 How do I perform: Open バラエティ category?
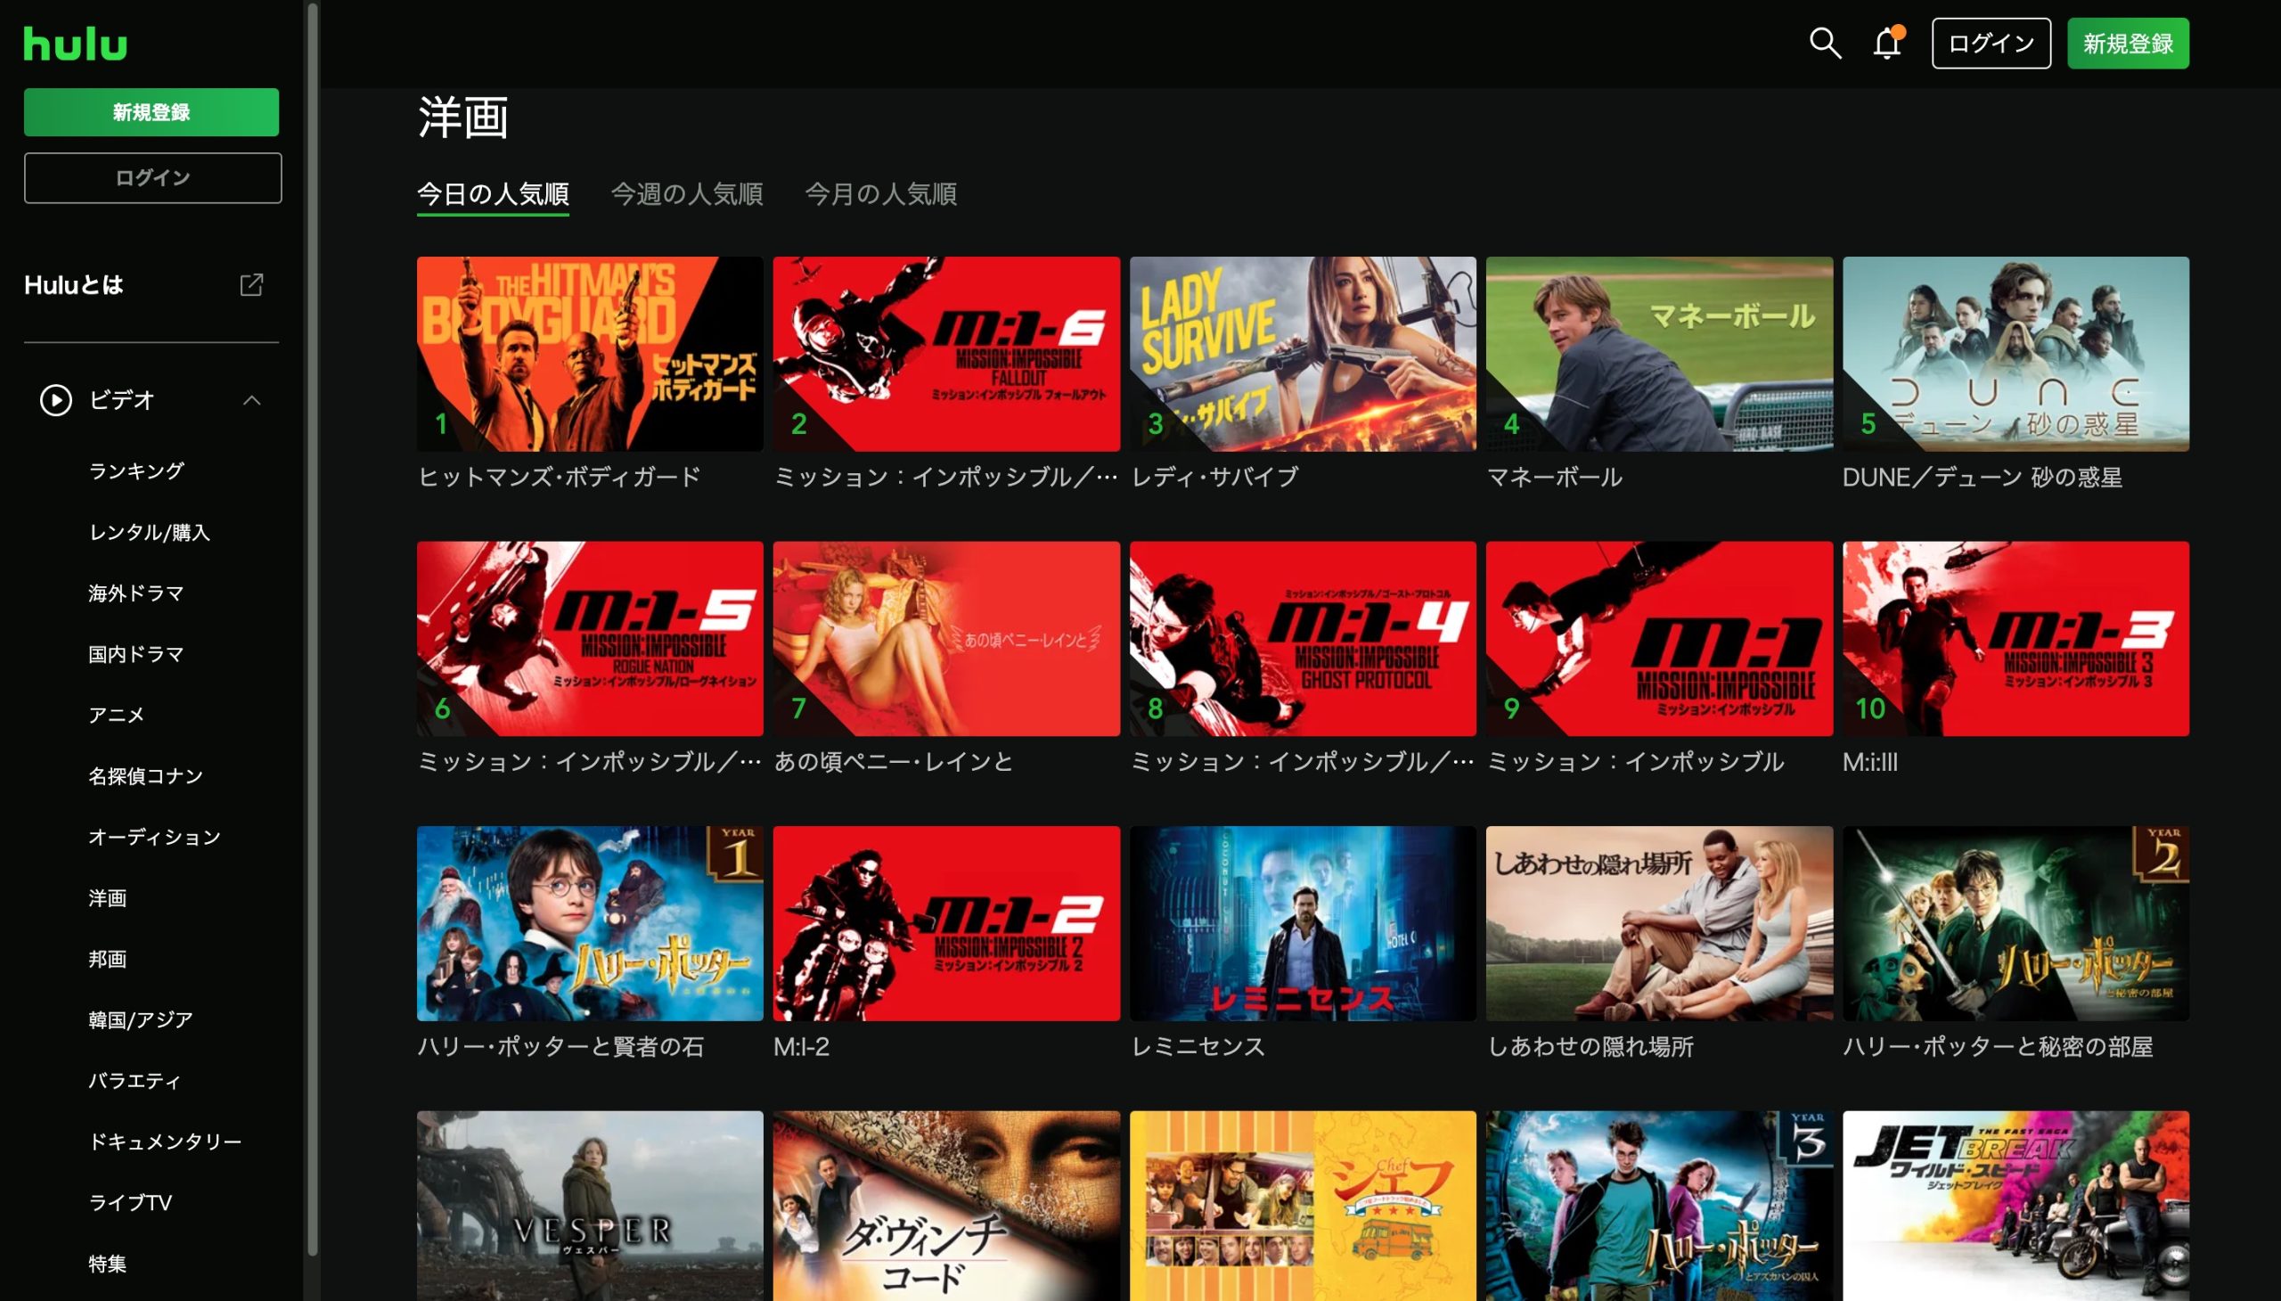[x=135, y=1081]
